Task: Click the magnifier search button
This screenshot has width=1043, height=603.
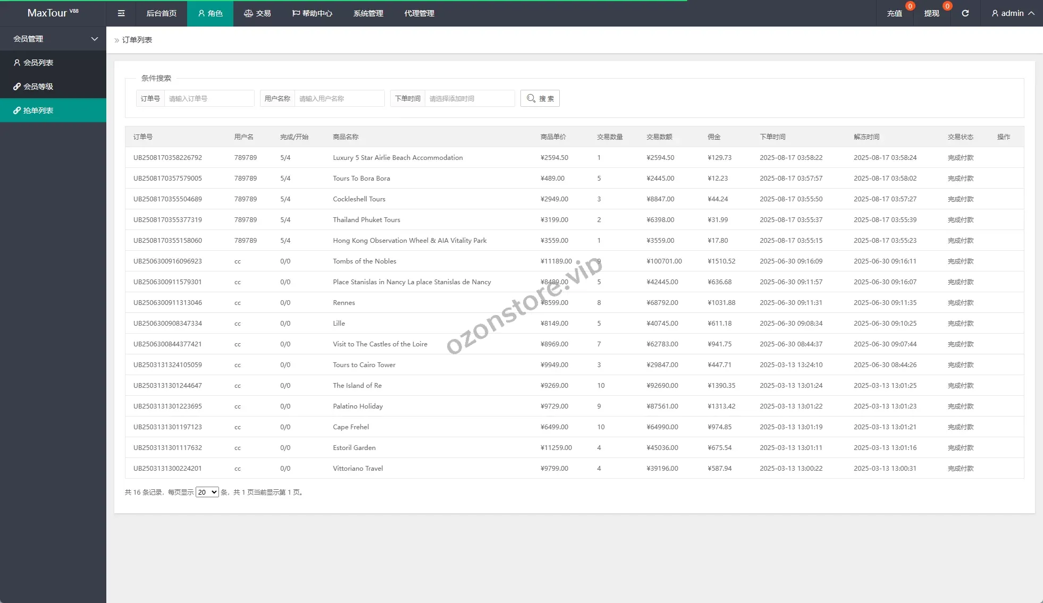Action: click(540, 98)
